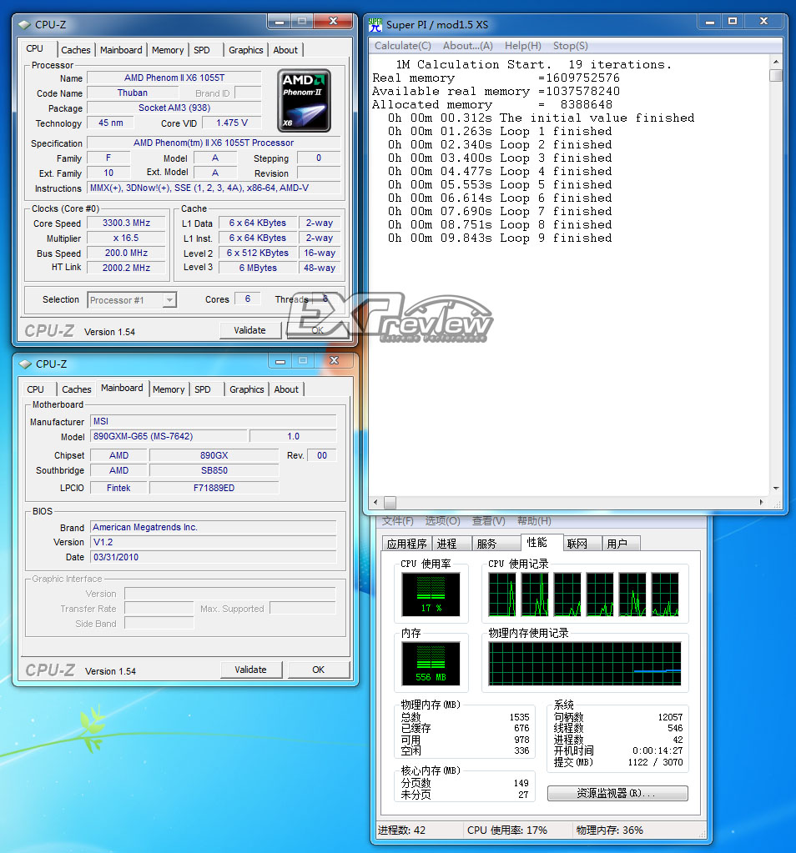
Task: Open Graphics tab in lower CPU-Z window
Action: (247, 389)
